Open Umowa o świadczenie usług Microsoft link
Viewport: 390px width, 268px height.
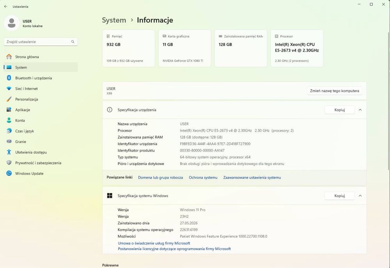pos(154,243)
